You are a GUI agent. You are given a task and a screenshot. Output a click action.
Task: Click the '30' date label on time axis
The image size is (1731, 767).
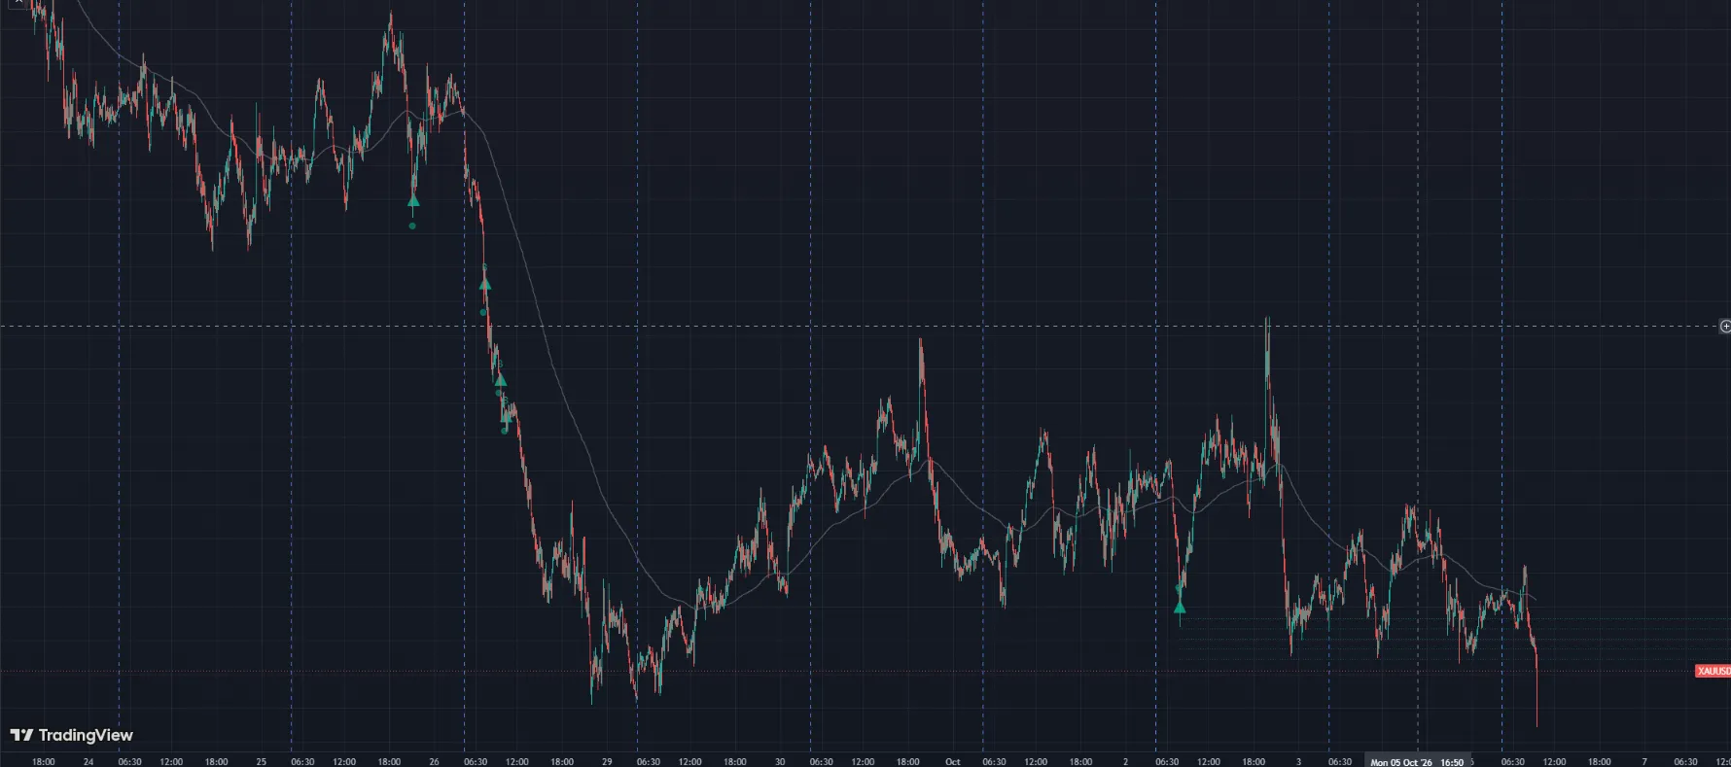pyautogui.click(x=780, y=761)
